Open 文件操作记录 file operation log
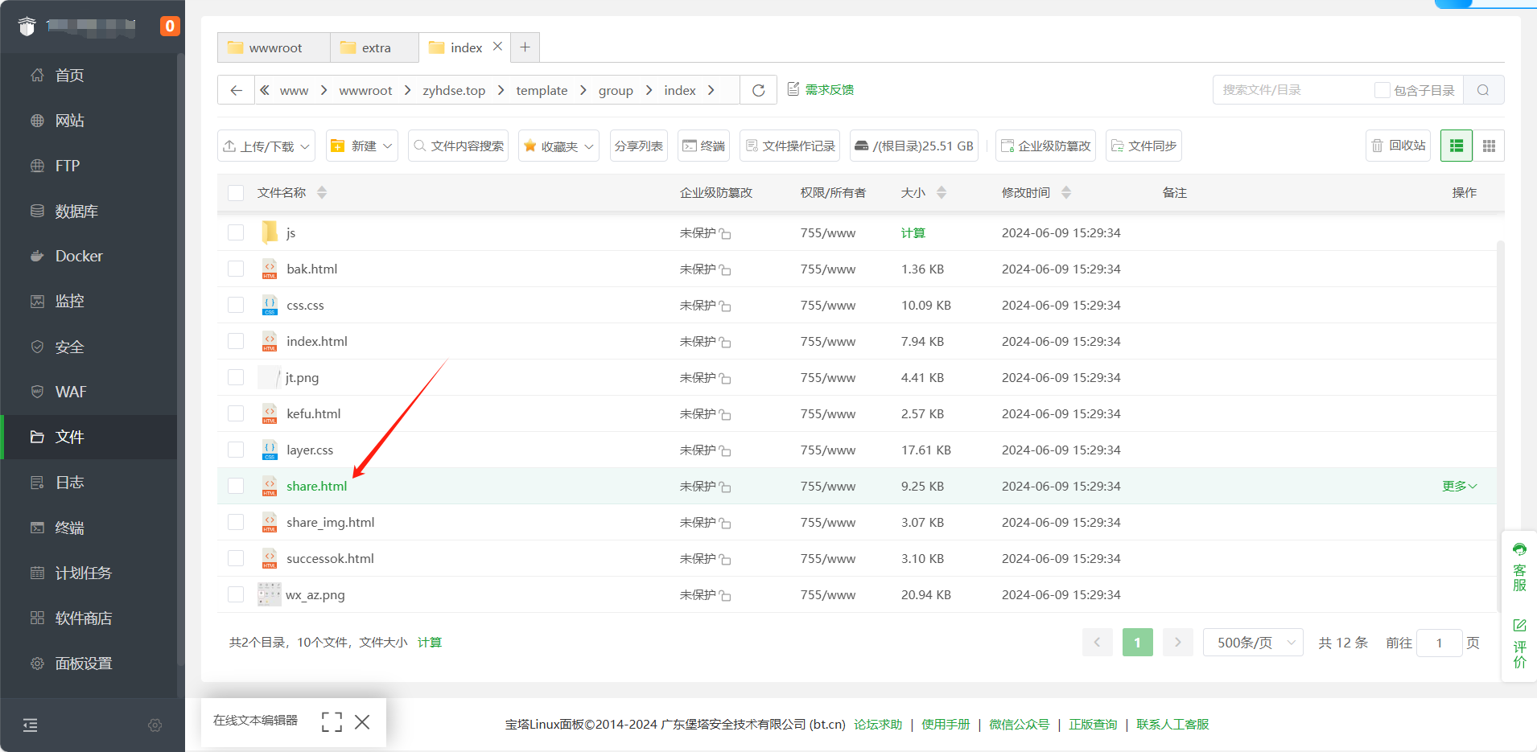This screenshot has height=752, width=1537. click(x=789, y=146)
